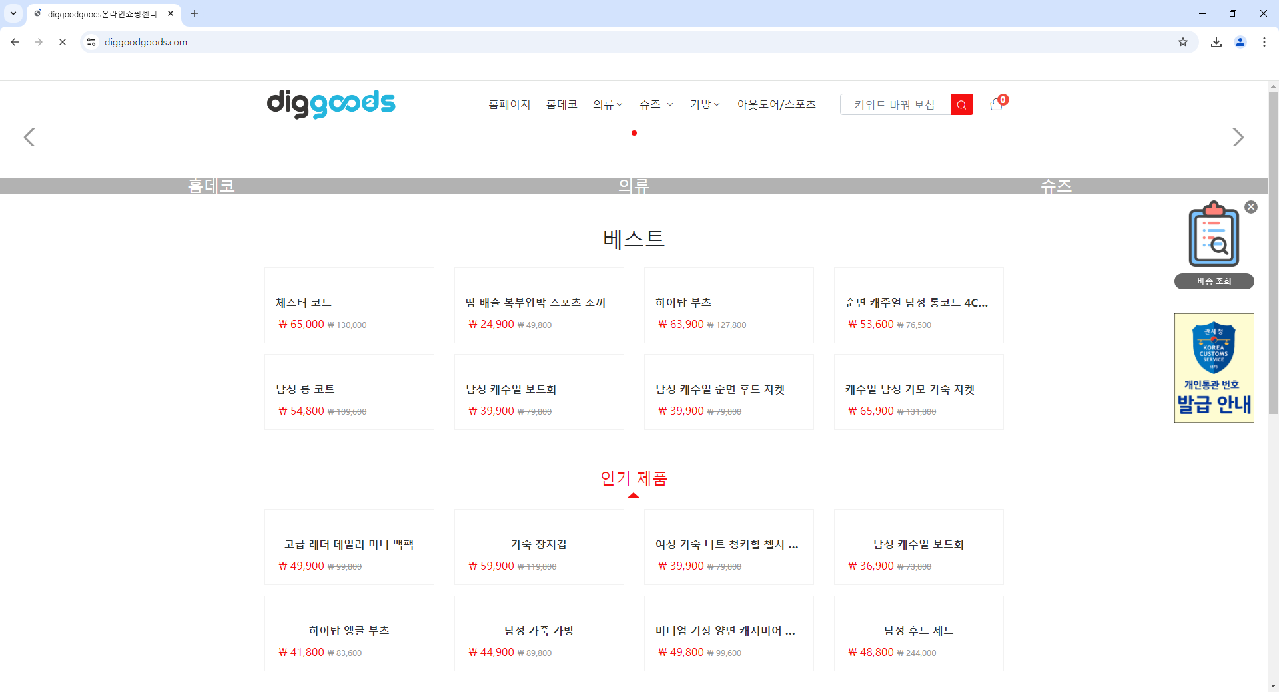
Task: Select the 의류 category banner
Action: [634, 186]
